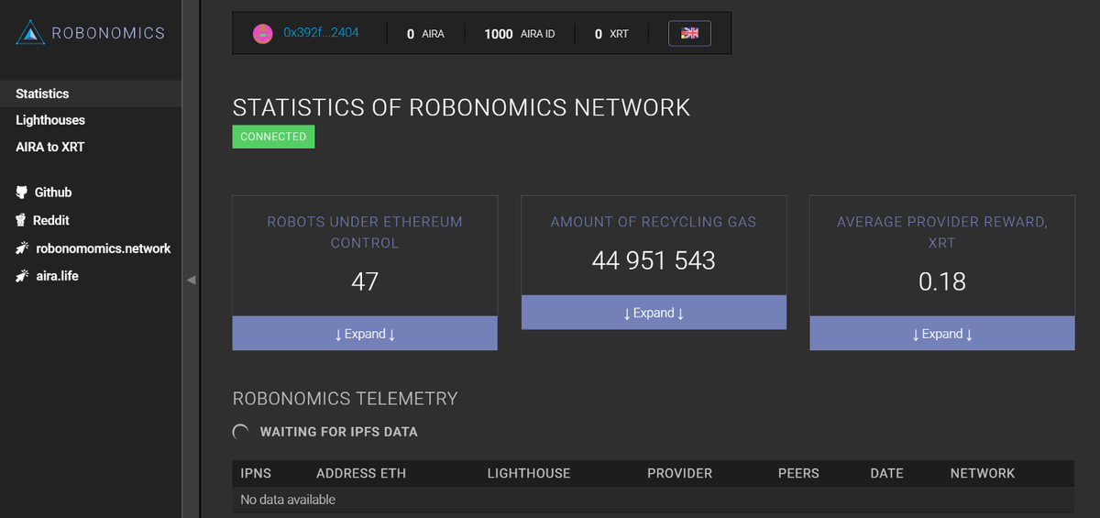Click the account avatar icon
The width and height of the screenshot is (1100, 518).
click(x=263, y=34)
